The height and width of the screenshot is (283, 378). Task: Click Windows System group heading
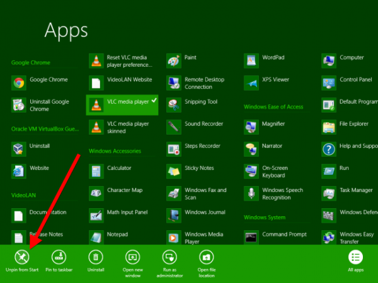265,218
